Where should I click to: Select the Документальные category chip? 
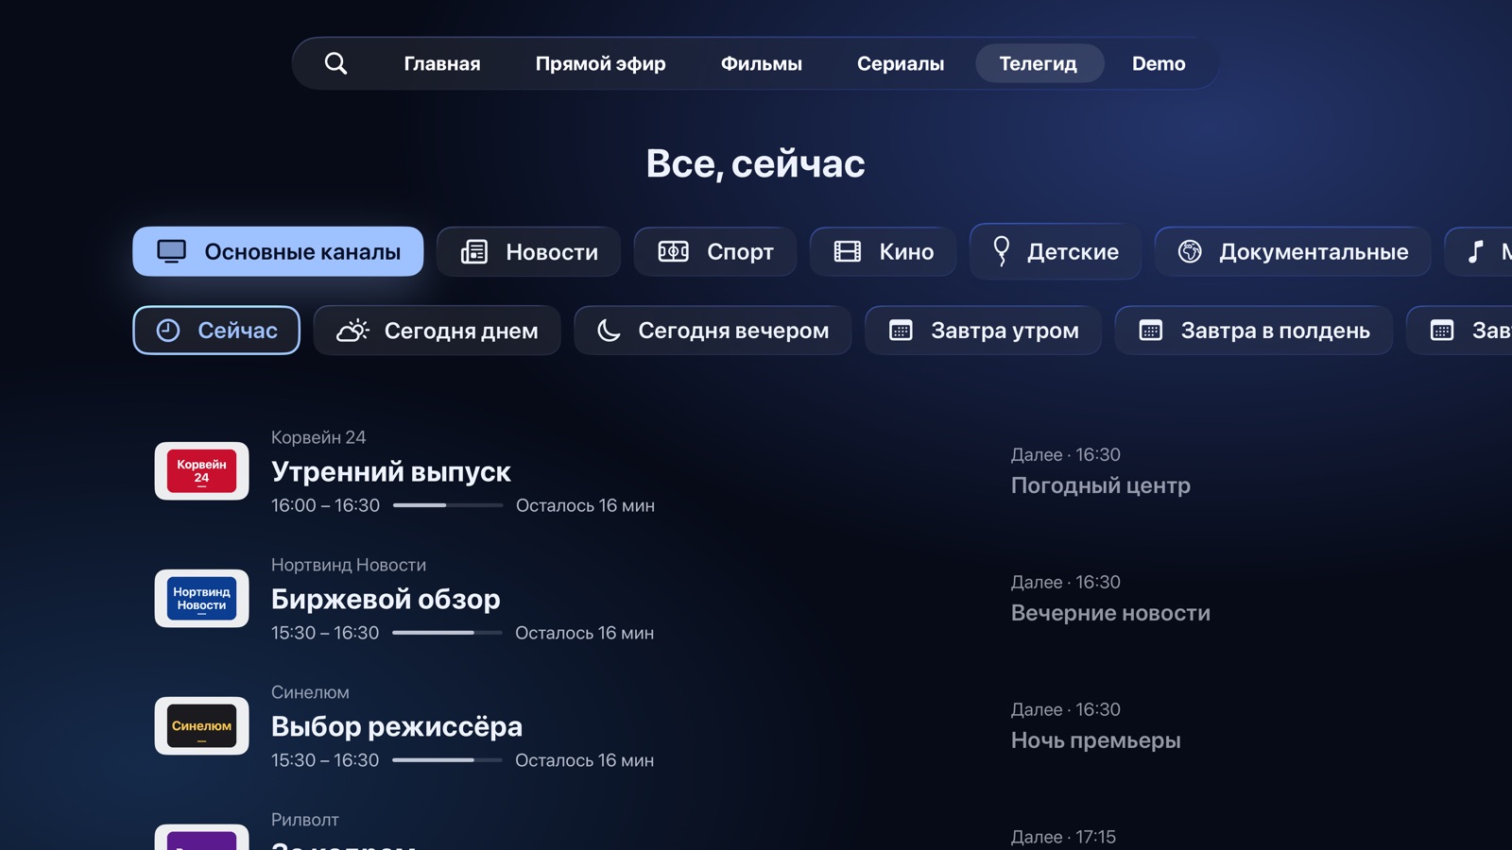(1293, 251)
